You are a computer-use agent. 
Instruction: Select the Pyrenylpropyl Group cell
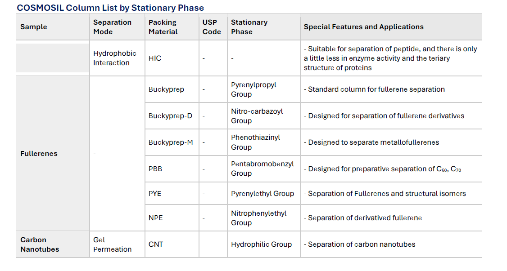pyautogui.click(x=253, y=89)
